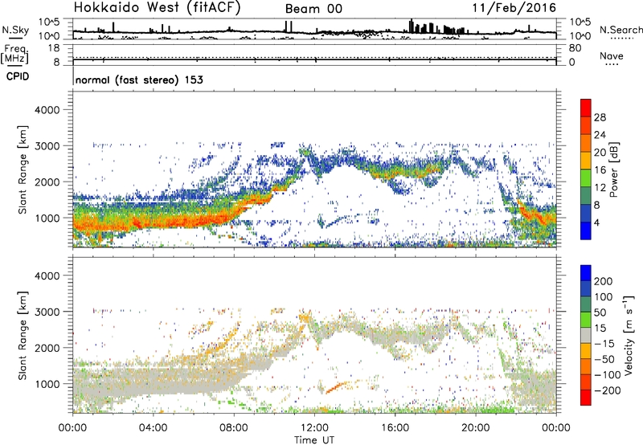Viewport: 643px width, 445px height.
Task: Click the '08:00' time tick label
Action: click(234, 428)
